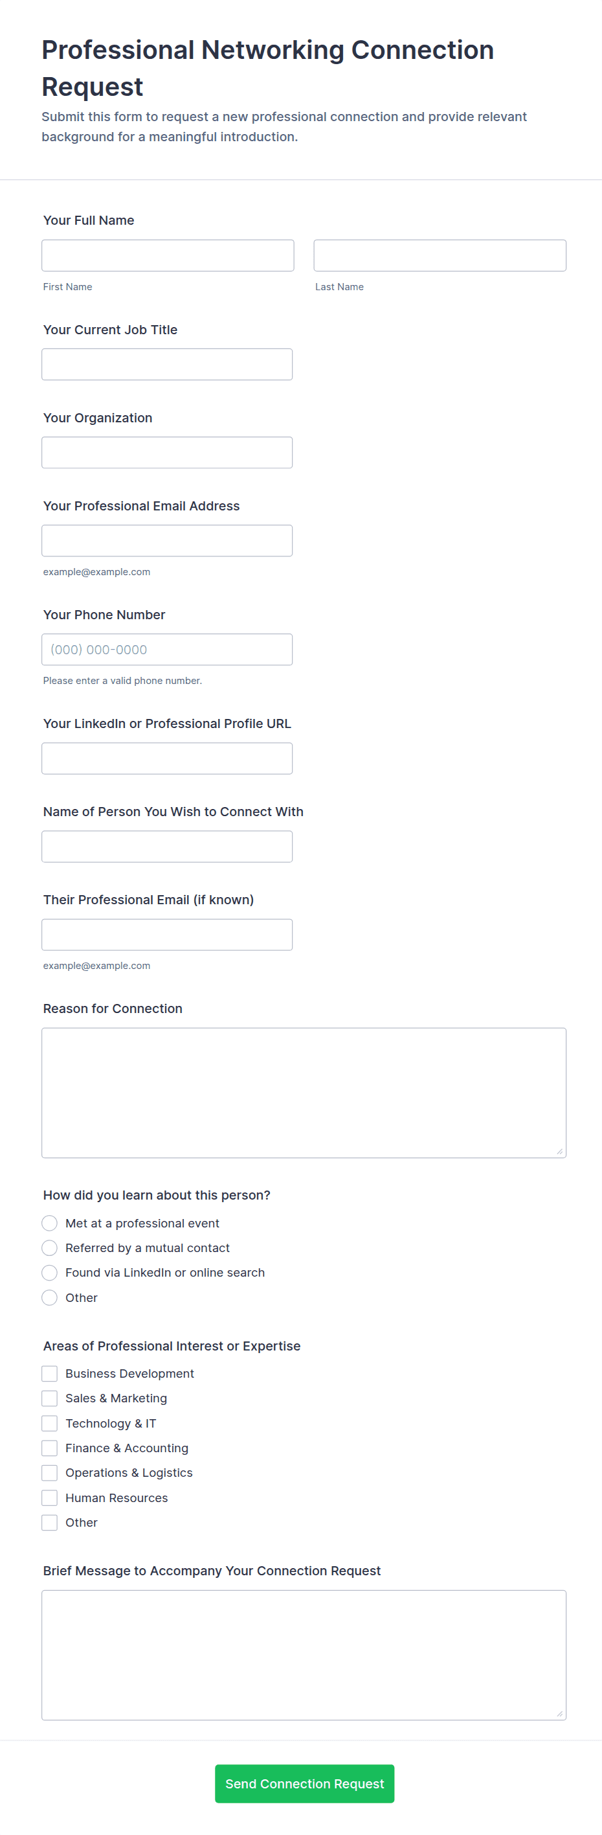Check Finance & Accounting option
The image size is (602, 1835).
[x=50, y=1448]
